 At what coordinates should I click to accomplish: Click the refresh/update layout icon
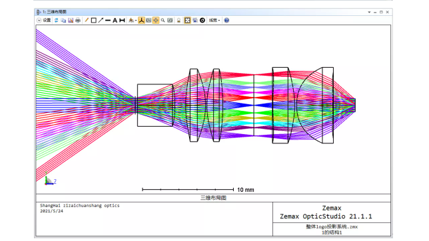tap(57, 20)
